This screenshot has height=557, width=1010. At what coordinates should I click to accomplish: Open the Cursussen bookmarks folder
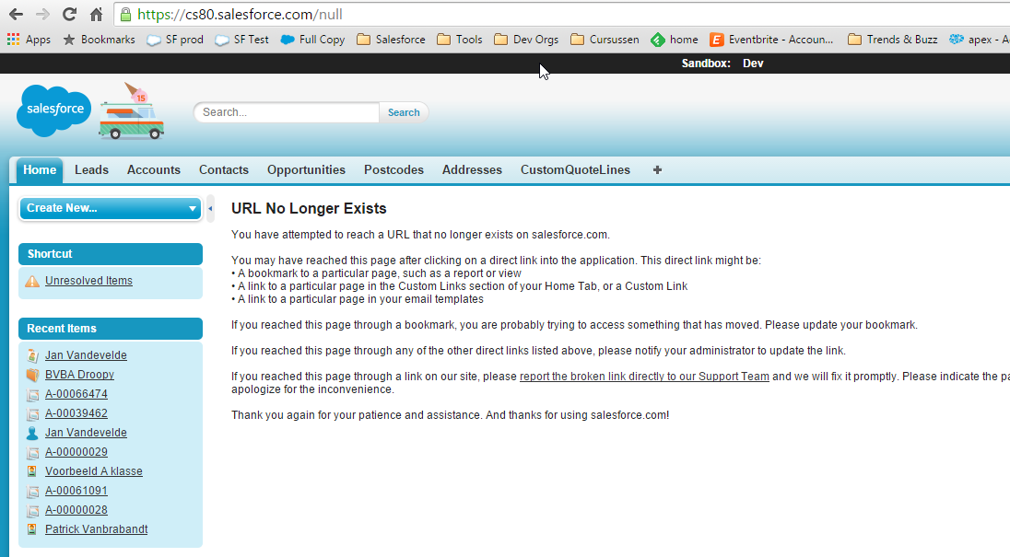[x=605, y=40]
